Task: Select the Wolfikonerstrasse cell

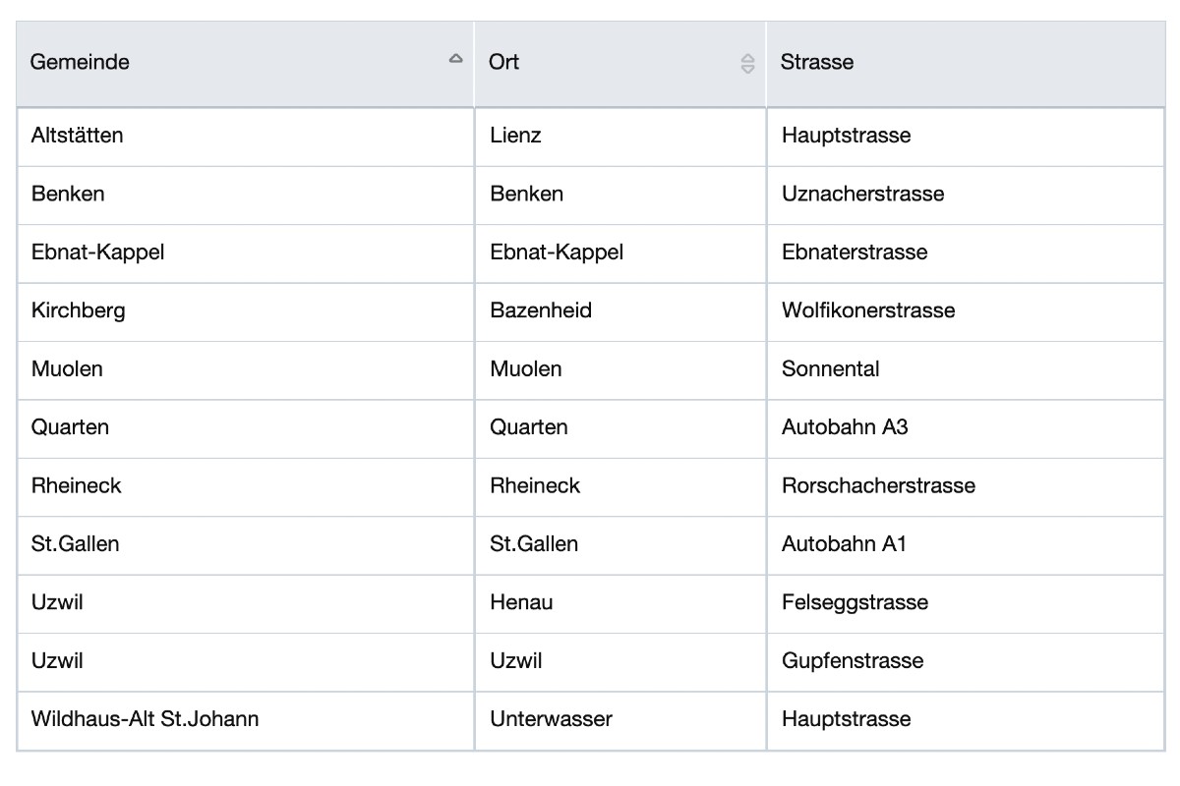Action: click(x=867, y=310)
